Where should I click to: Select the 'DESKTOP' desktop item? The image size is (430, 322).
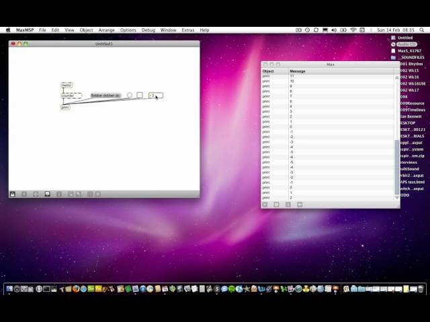click(408, 123)
